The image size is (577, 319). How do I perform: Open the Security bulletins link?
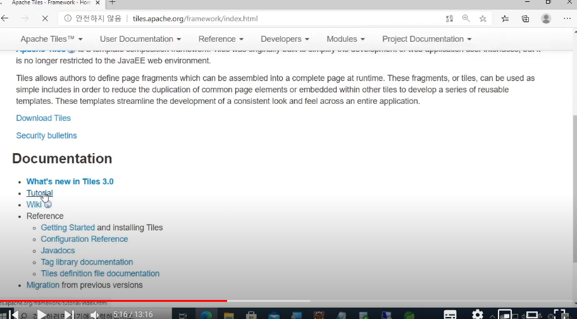pos(46,135)
